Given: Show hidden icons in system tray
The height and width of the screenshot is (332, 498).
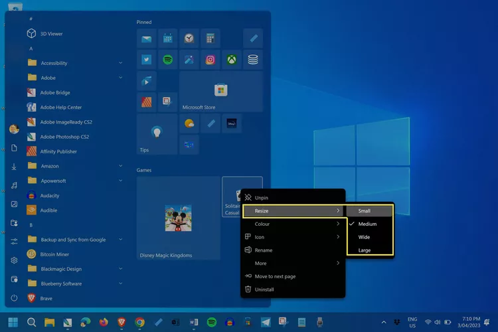Looking at the screenshot, I should (x=384, y=323).
